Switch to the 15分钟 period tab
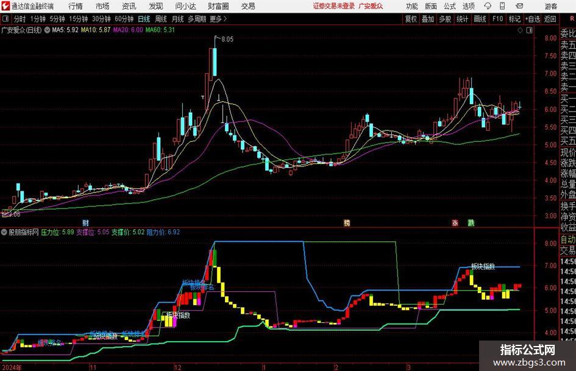576x371 pixels. tap(78, 19)
